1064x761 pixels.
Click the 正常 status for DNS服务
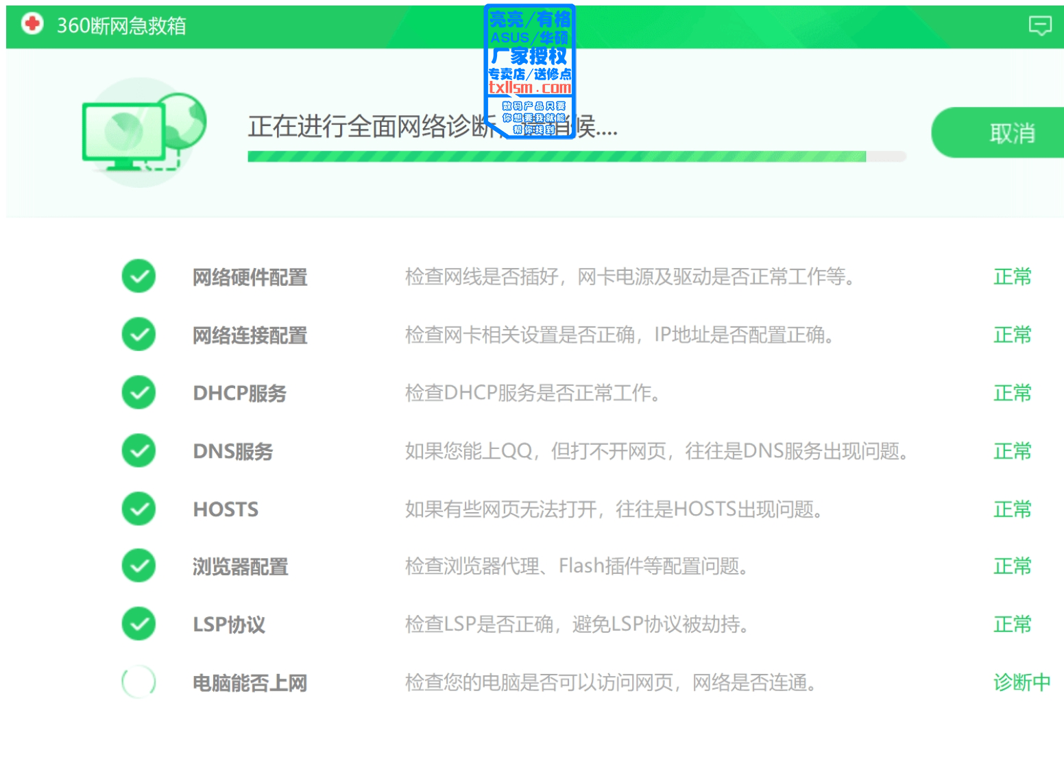1012,451
